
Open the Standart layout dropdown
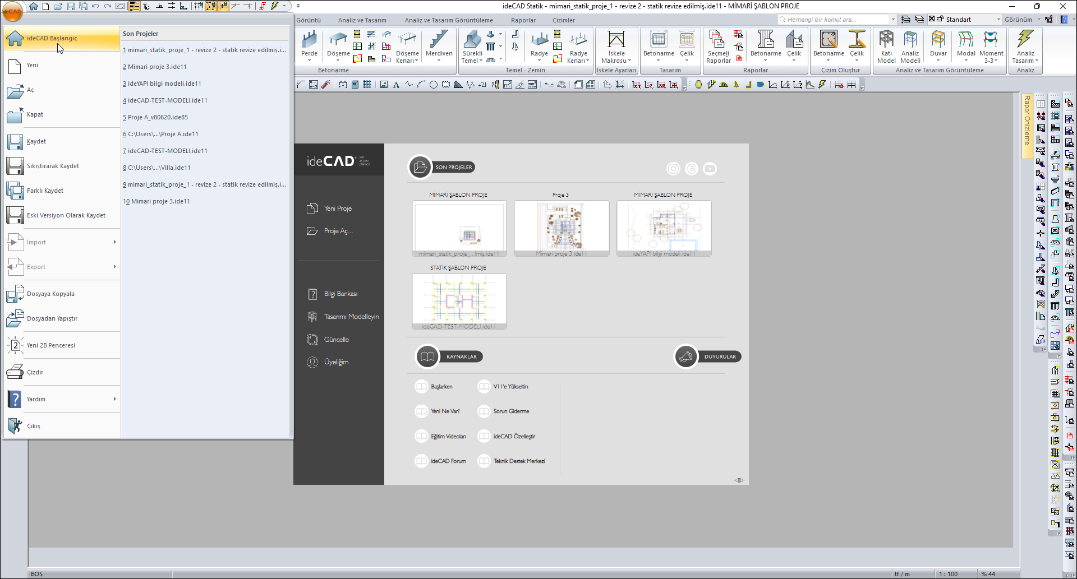coord(998,20)
